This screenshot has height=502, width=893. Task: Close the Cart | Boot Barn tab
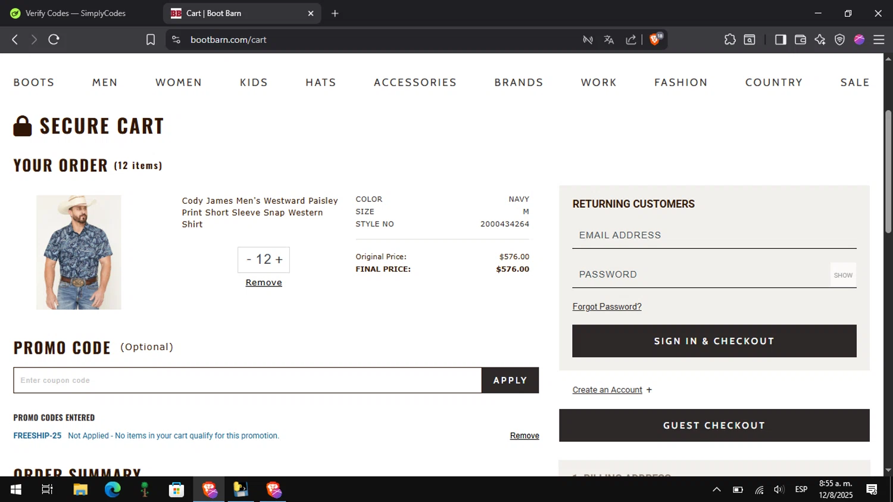[310, 13]
